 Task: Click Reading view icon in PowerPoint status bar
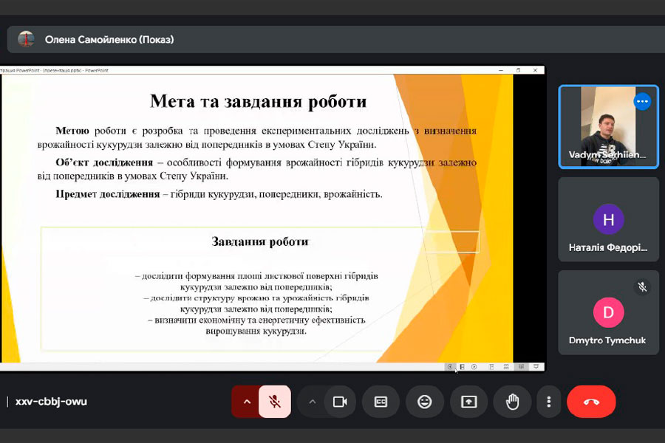522,366
